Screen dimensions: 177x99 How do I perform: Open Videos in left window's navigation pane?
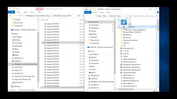coord(17,55)
